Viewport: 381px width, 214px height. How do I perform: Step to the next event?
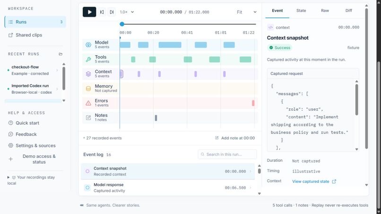pyautogui.click(x=112, y=12)
